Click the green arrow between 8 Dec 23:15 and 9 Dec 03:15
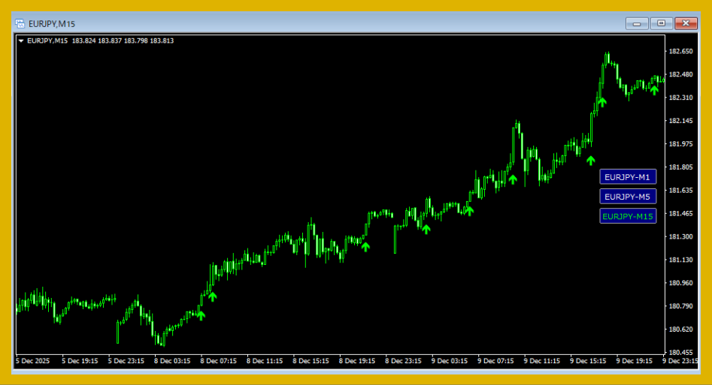Viewport: 712px width, 385px height. pyautogui.click(x=426, y=229)
